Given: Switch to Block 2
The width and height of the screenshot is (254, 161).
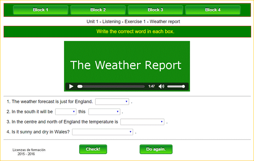Looking at the screenshot, I should point(98,10).
